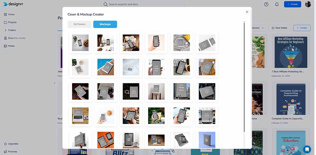Choose tablet with yellow fabric mockup

[182, 43]
